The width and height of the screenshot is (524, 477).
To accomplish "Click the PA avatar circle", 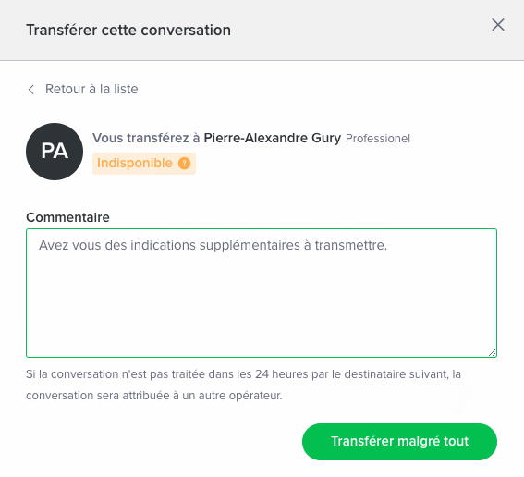I will [x=55, y=152].
